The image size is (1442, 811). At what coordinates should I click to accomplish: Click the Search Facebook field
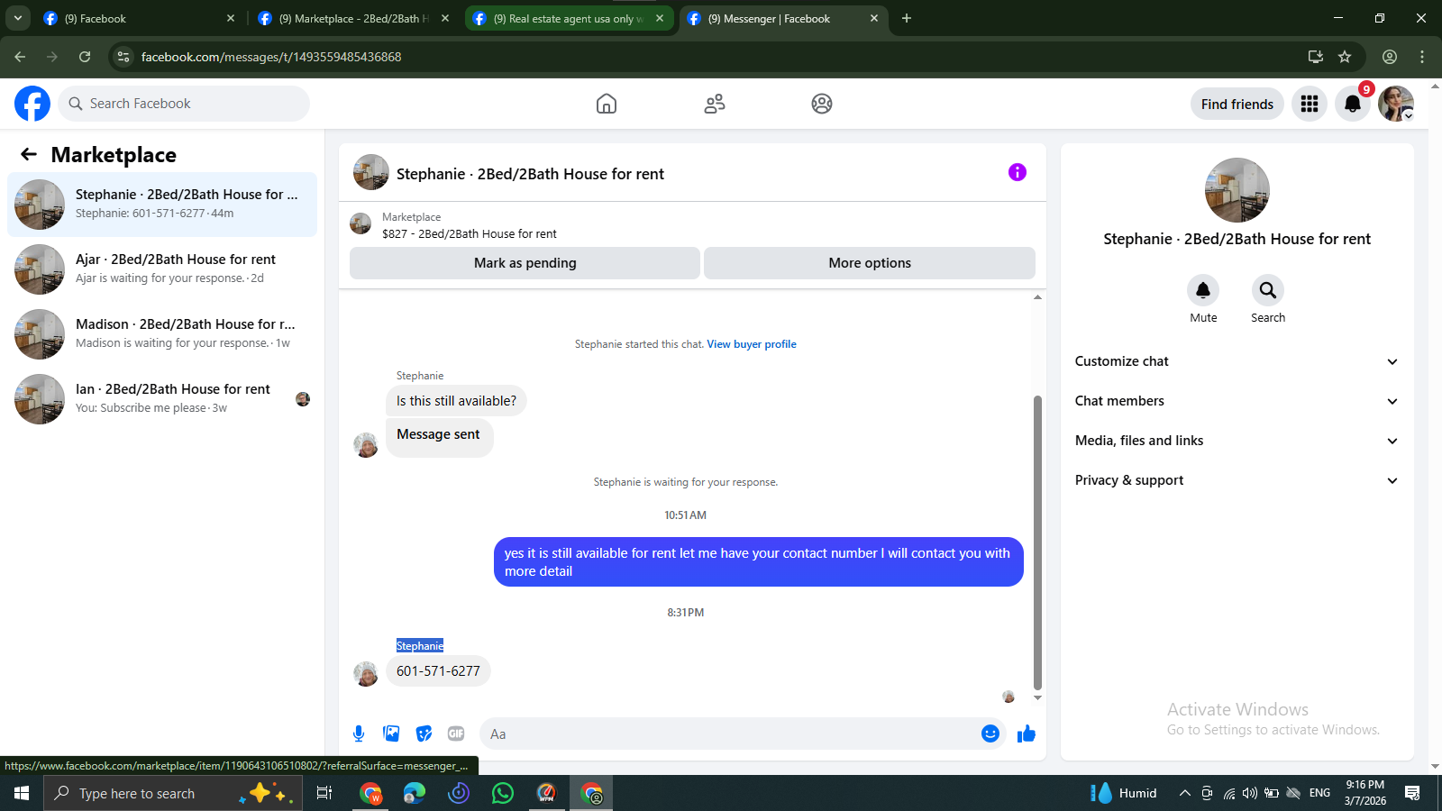coord(184,104)
